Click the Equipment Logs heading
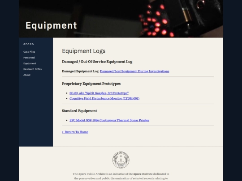Screen dimensions: 242x181 click(x=84, y=51)
